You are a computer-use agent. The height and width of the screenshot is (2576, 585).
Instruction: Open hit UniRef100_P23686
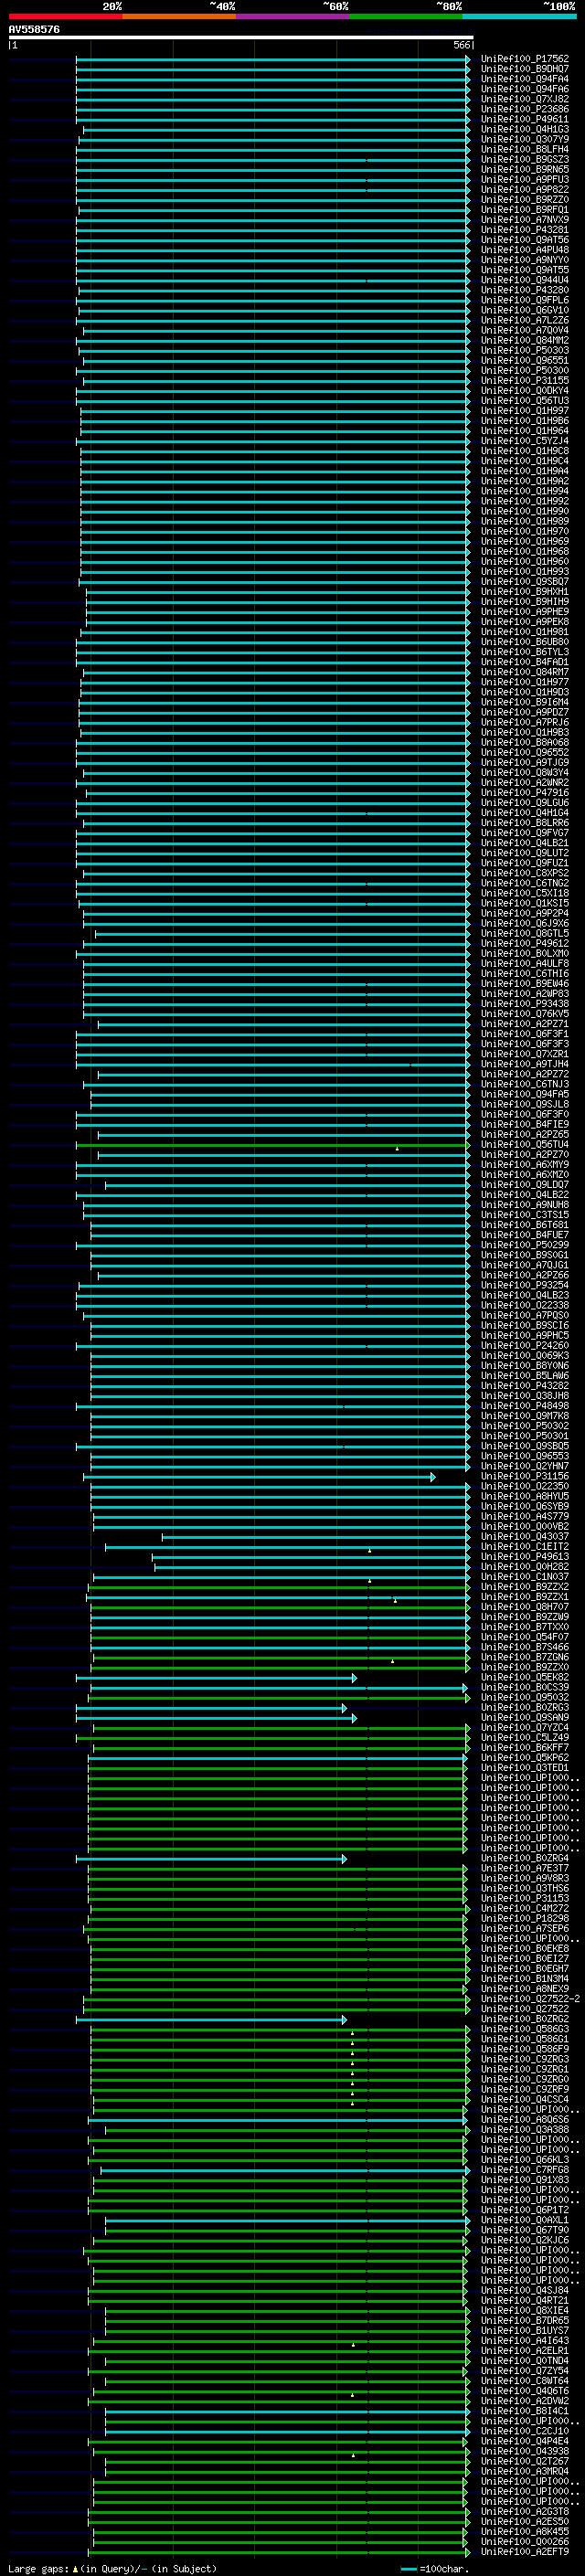click(524, 109)
